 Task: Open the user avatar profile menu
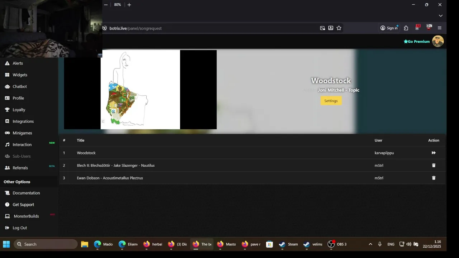tap(438, 41)
